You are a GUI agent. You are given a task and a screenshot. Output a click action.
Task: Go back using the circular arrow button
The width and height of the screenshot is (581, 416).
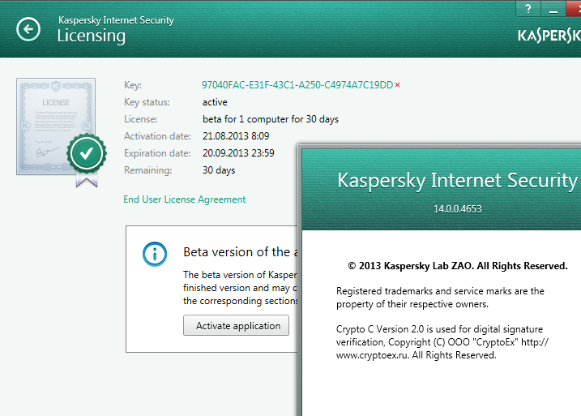coord(28,29)
